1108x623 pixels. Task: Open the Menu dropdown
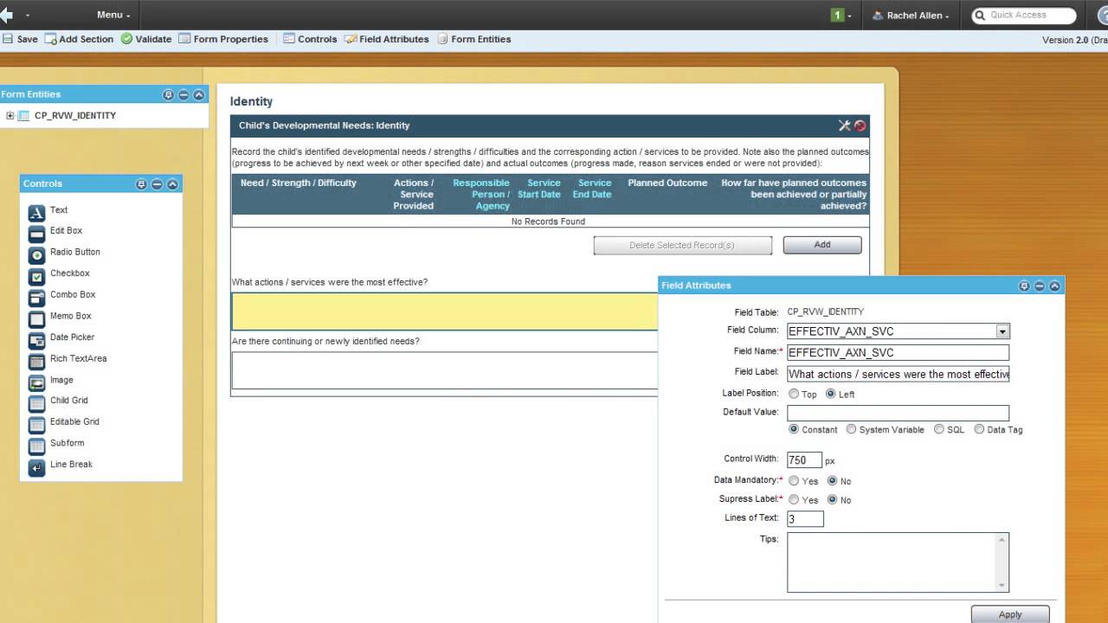(113, 15)
